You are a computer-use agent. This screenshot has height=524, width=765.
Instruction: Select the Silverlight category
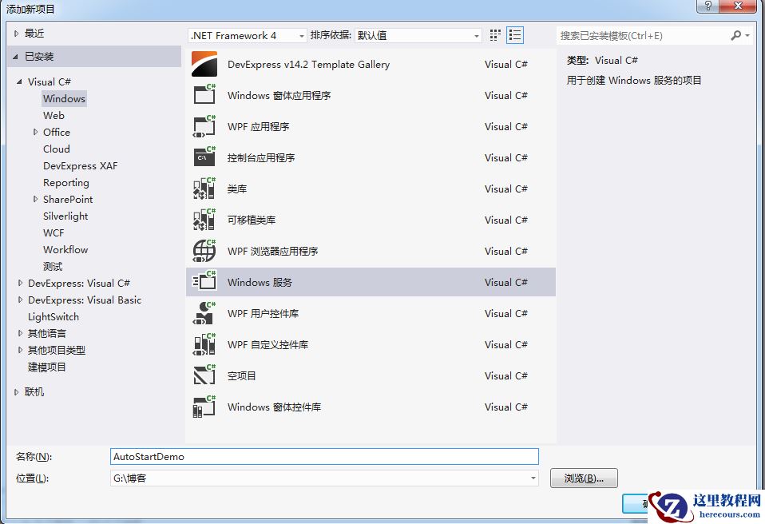[65, 216]
